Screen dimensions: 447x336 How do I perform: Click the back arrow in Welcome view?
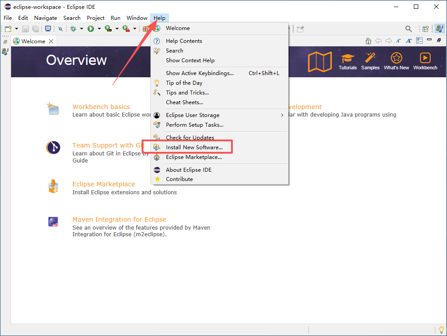[x=378, y=41]
